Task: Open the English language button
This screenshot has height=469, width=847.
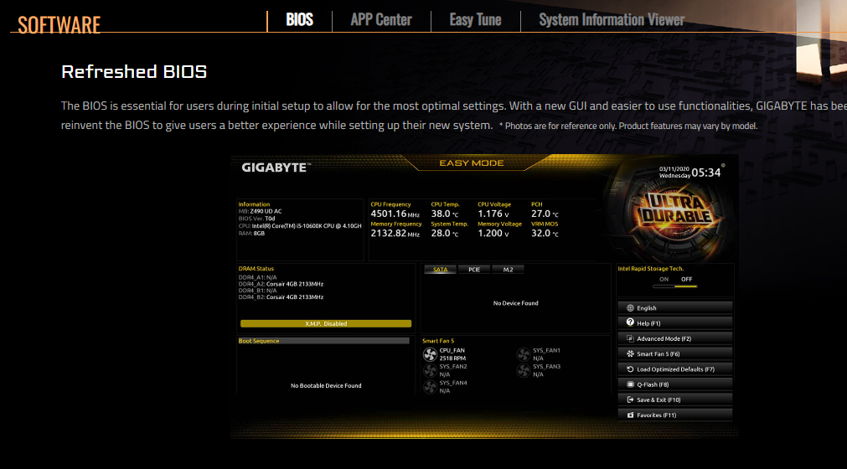Action: point(674,308)
